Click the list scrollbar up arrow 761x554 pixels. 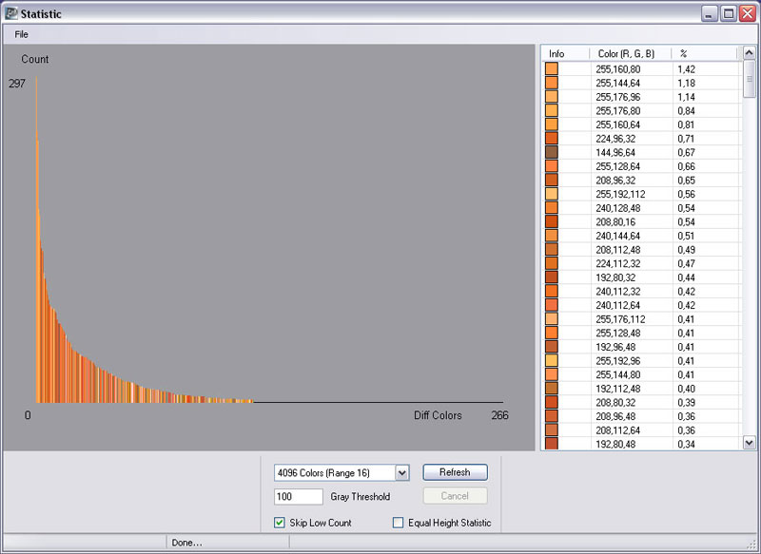pyautogui.click(x=750, y=53)
